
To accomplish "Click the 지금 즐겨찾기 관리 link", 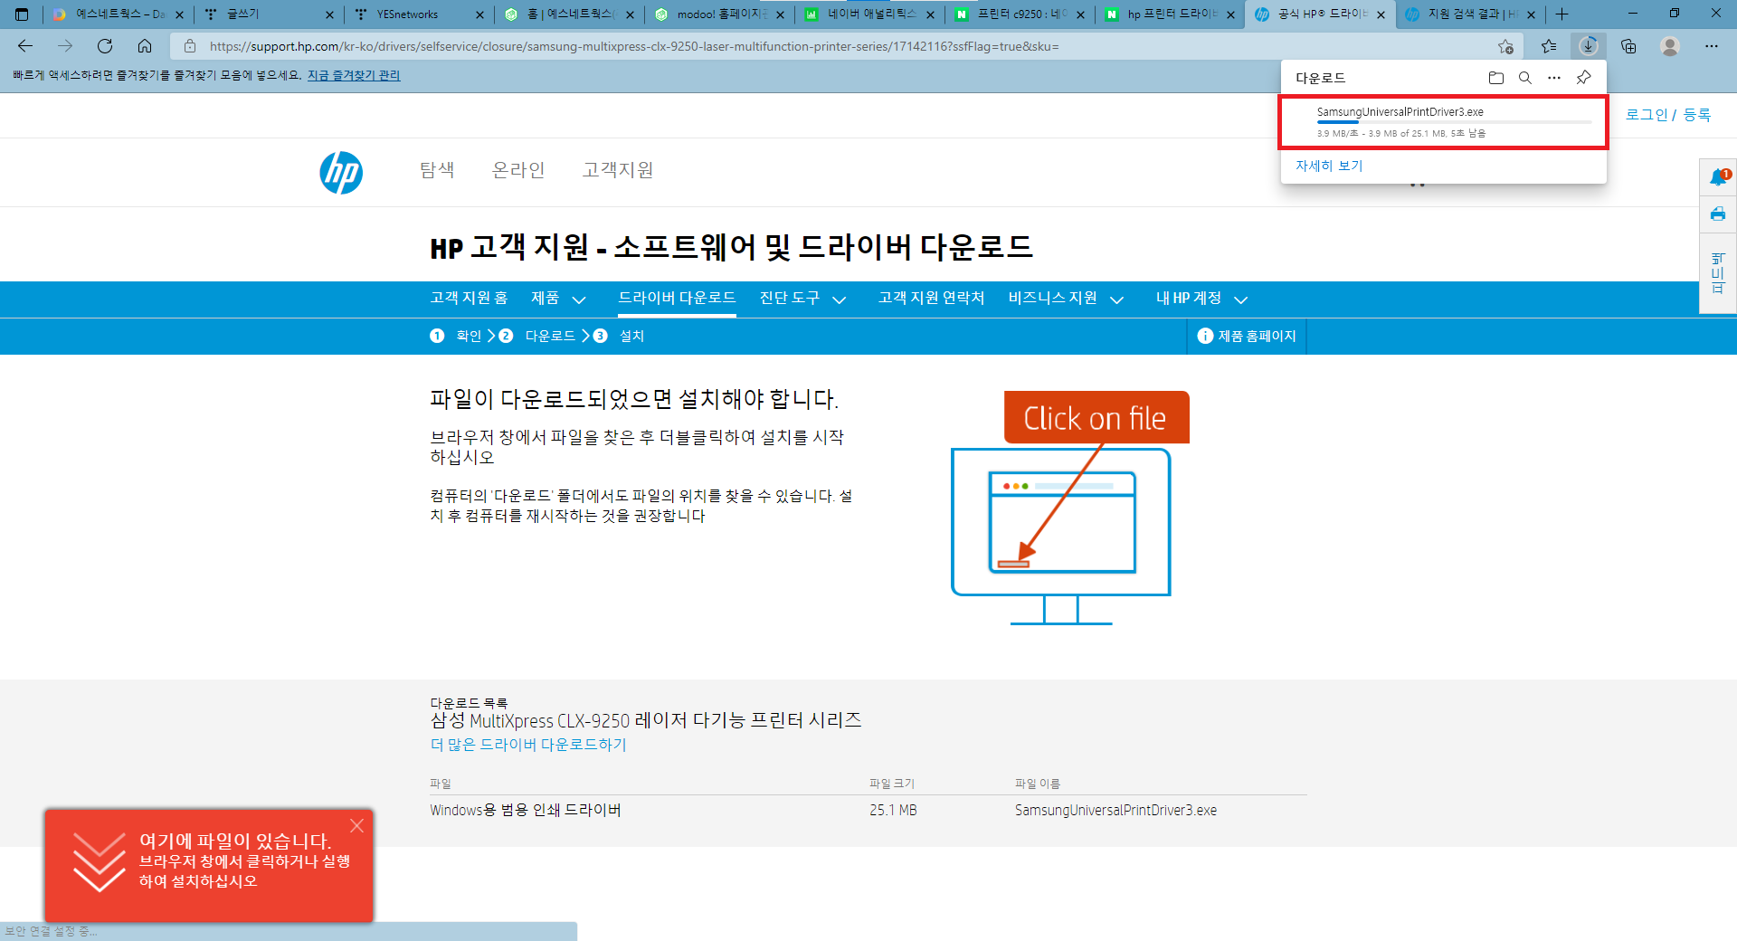I will coord(354,75).
